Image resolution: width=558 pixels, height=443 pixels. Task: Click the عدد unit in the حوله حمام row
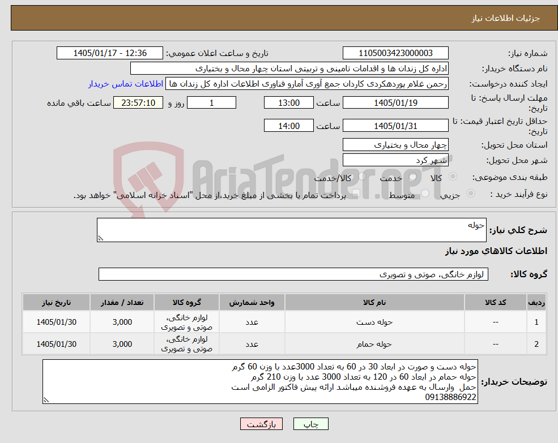pos(252,344)
